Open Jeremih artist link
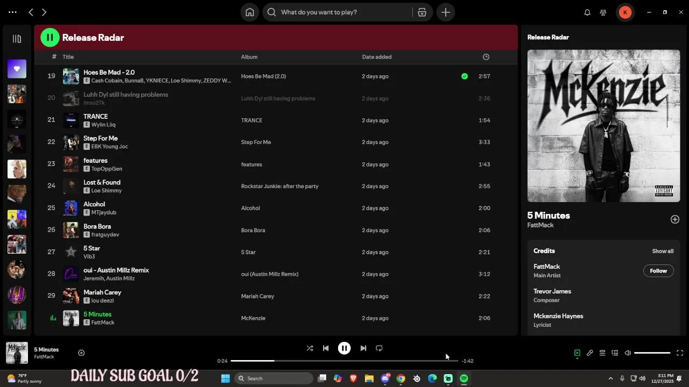The height and width of the screenshot is (387, 689). [93, 278]
